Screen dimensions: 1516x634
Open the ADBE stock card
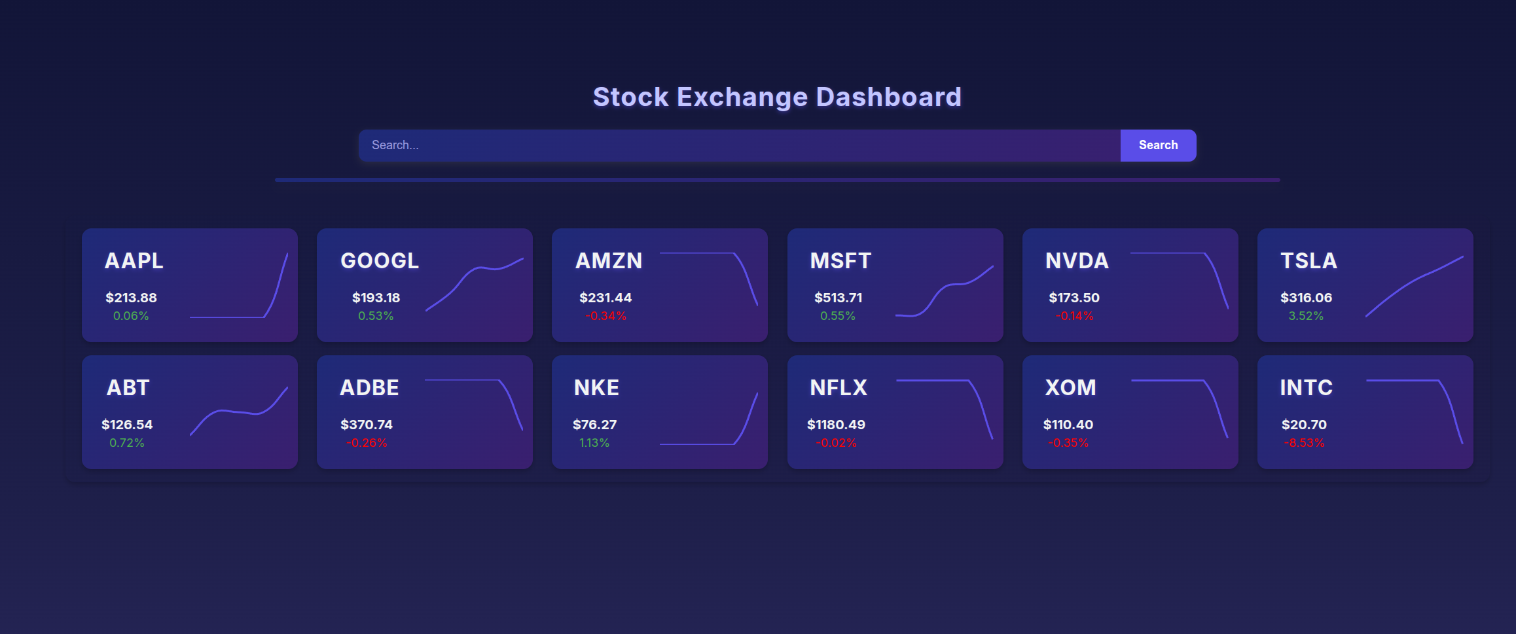point(425,412)
